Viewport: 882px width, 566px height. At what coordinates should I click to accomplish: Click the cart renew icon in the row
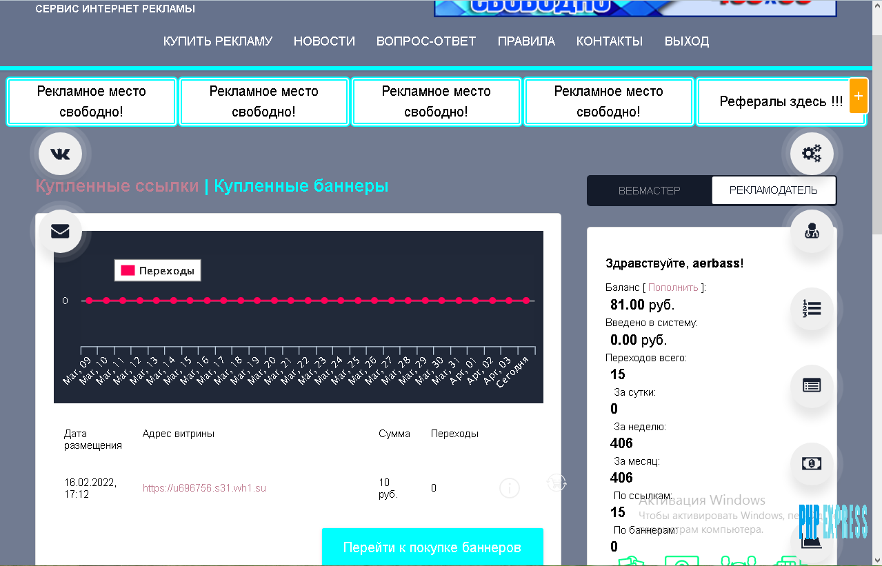point(557,483)
